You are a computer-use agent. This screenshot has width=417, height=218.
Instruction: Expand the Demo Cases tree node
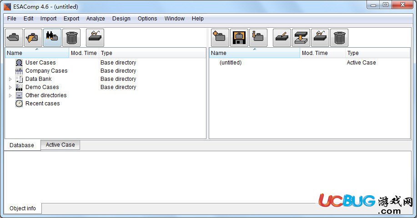click(x=10, y=87)
